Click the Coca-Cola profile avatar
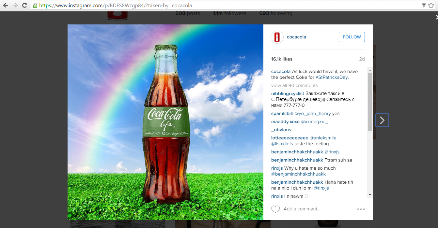438x228 pixels. point(277,37)
